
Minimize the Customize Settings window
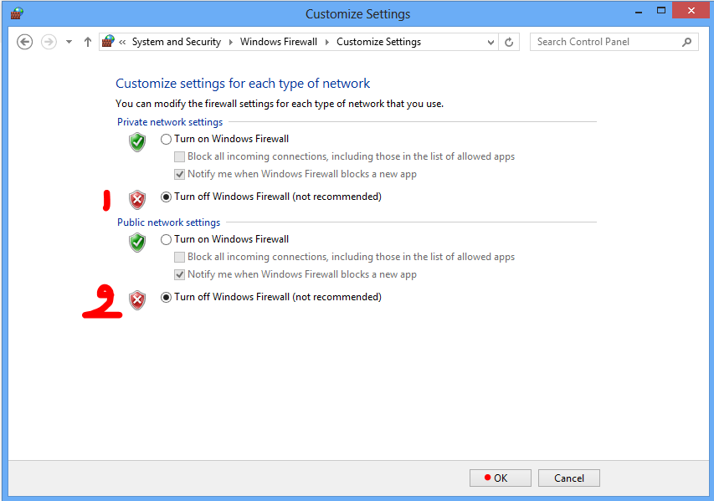coord(639,12)
